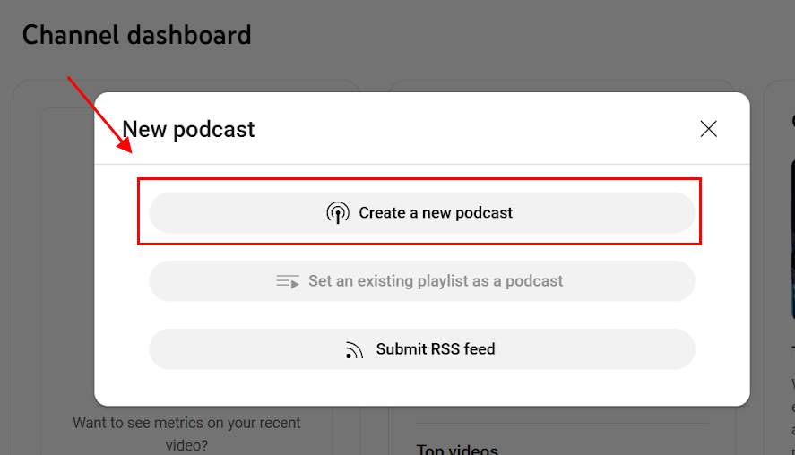This screenshot has width=795, height=455.
Task: Click the Top videos section heading
Action: 457,449
